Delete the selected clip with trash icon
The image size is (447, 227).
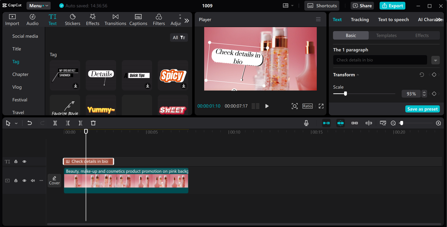93,123
